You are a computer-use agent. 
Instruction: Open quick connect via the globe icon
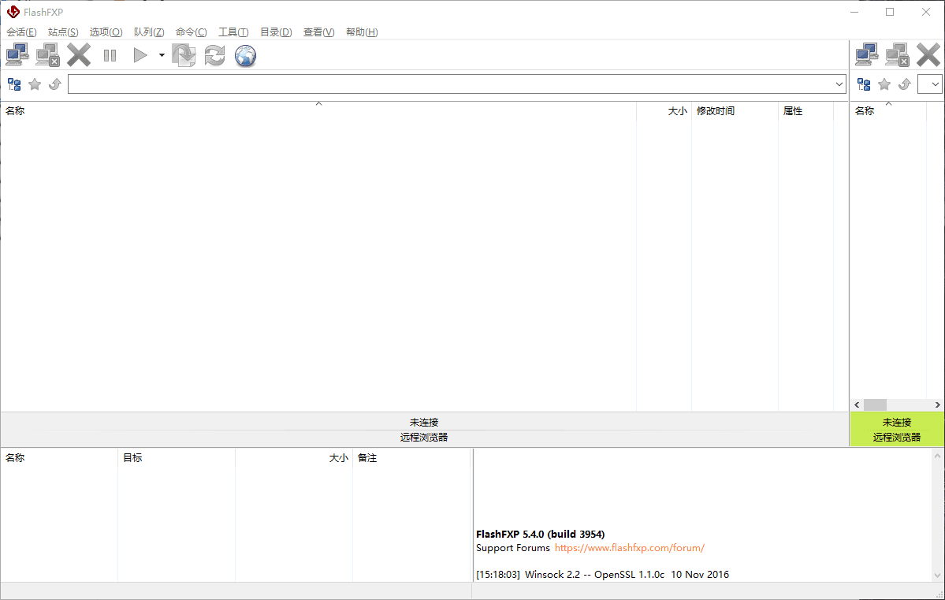(245, 55)
